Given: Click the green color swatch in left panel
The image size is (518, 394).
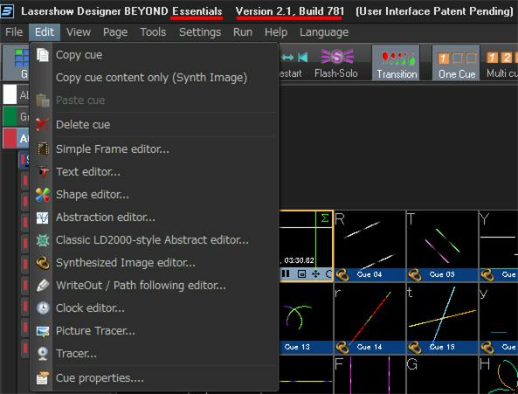Looking at the screenshot, I should 10,116.
